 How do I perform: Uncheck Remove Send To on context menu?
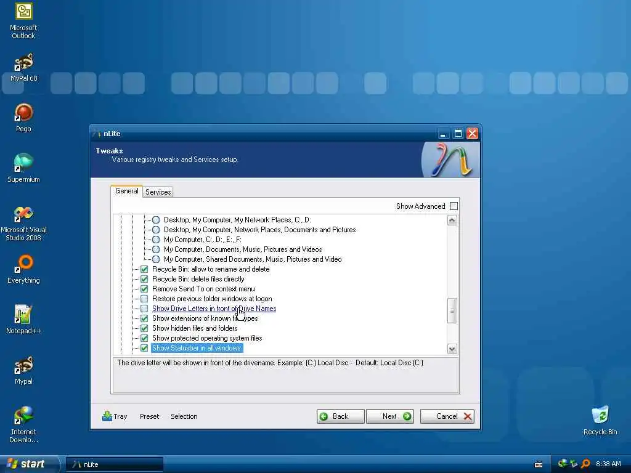pos(144,289)
